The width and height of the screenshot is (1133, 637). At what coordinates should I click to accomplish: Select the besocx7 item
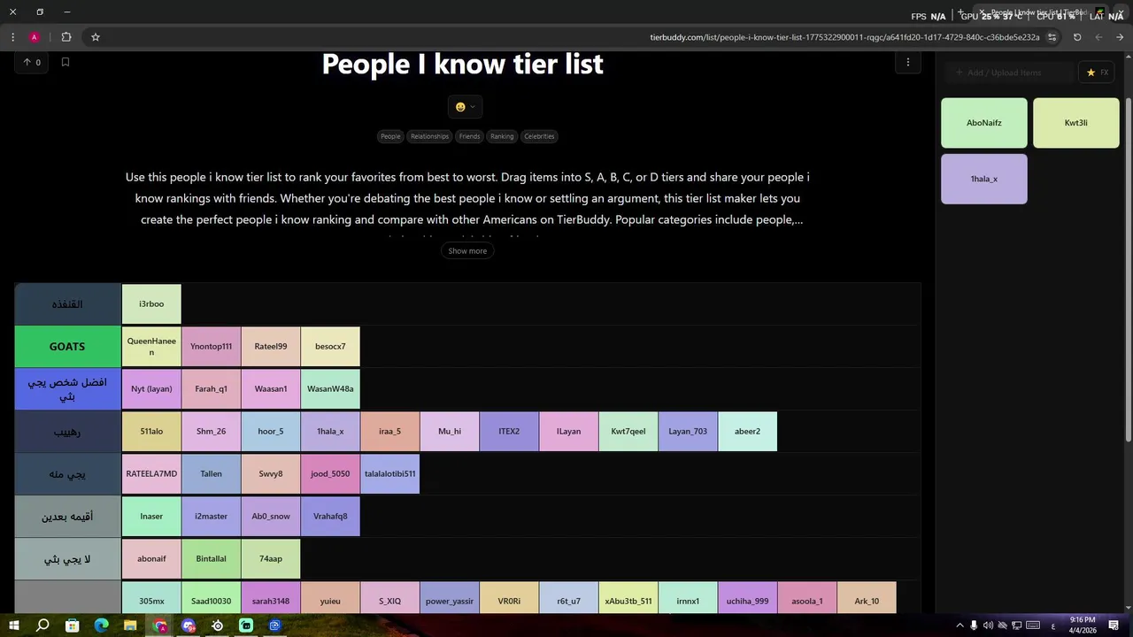(330, 347)
